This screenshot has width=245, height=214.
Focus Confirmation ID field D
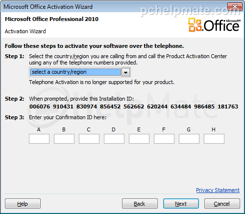[x=114, y=139]
